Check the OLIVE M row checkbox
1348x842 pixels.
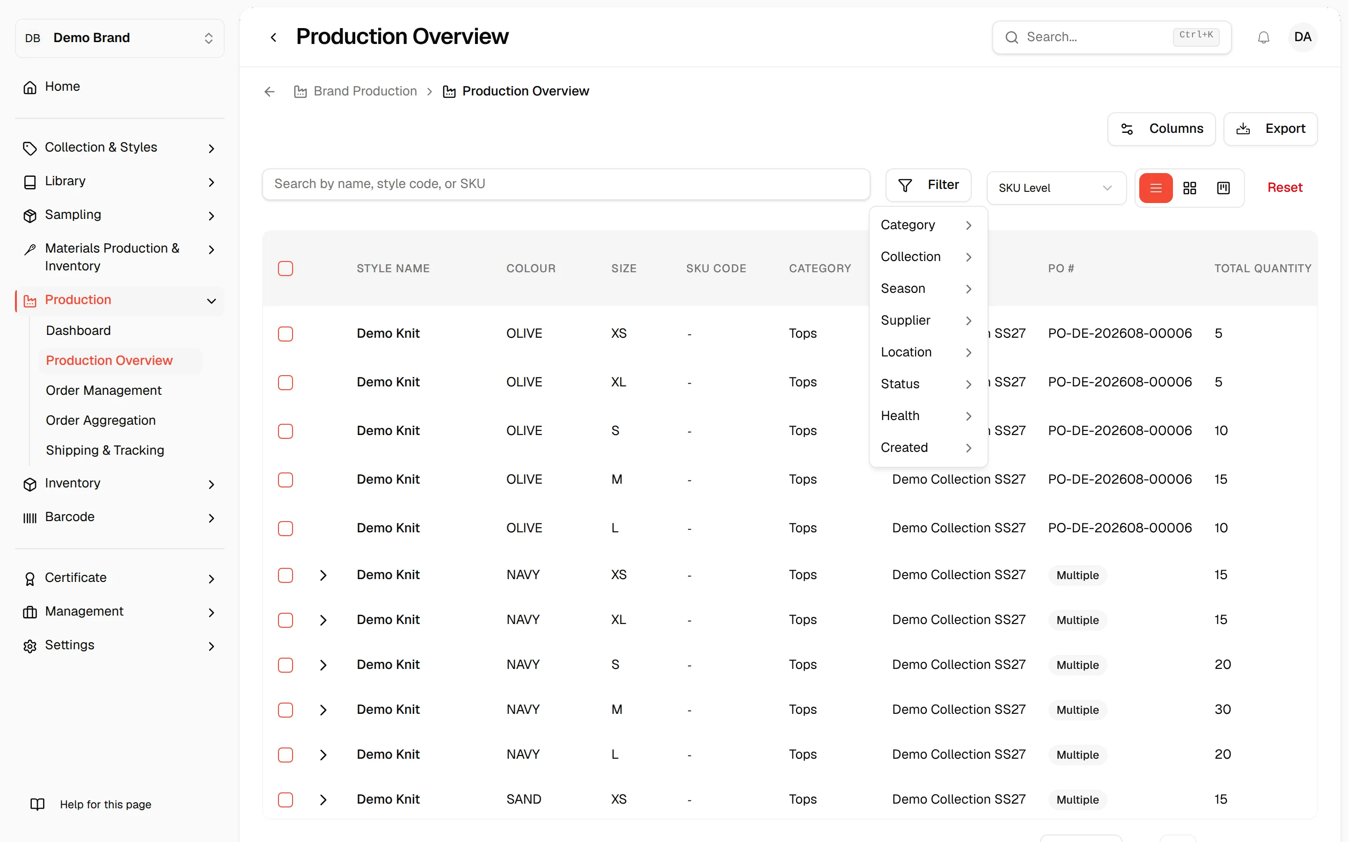pos(285,479)
